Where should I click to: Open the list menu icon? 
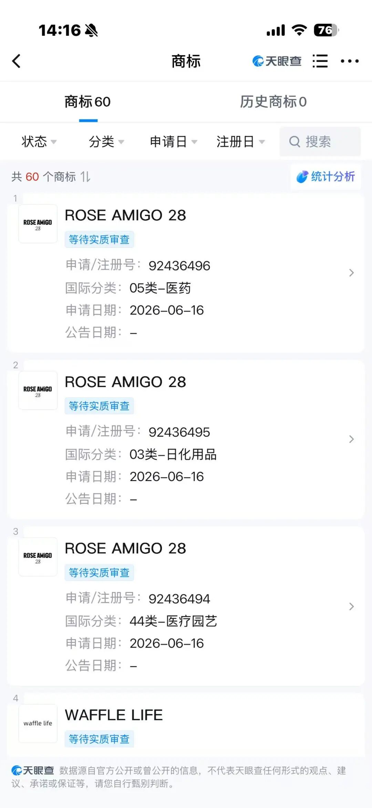pyautogui.click(x=320, y=61)
